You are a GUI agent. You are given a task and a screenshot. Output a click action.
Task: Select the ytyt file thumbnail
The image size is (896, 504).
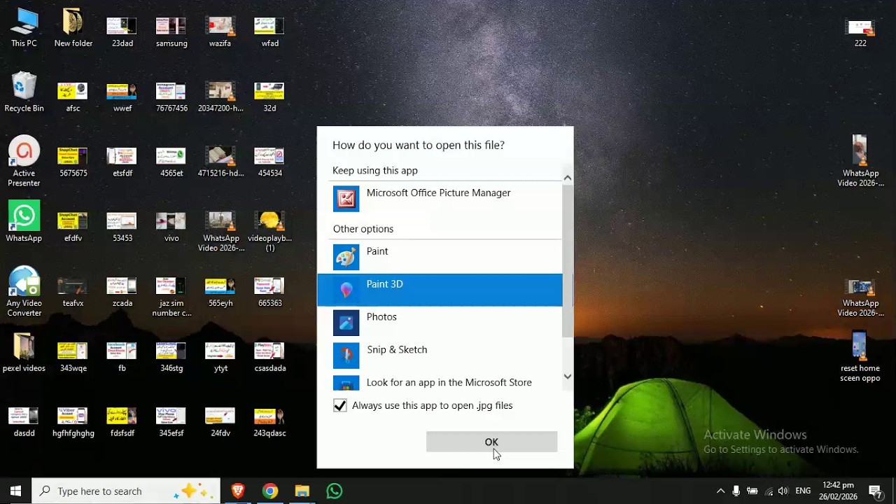[220, 357]
